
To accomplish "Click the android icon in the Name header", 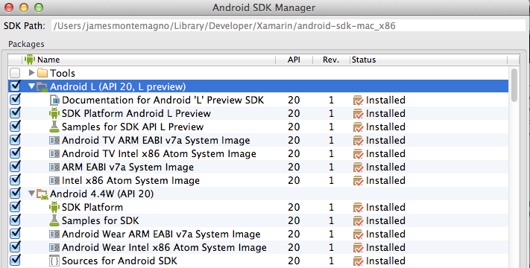I will point(30,60).
